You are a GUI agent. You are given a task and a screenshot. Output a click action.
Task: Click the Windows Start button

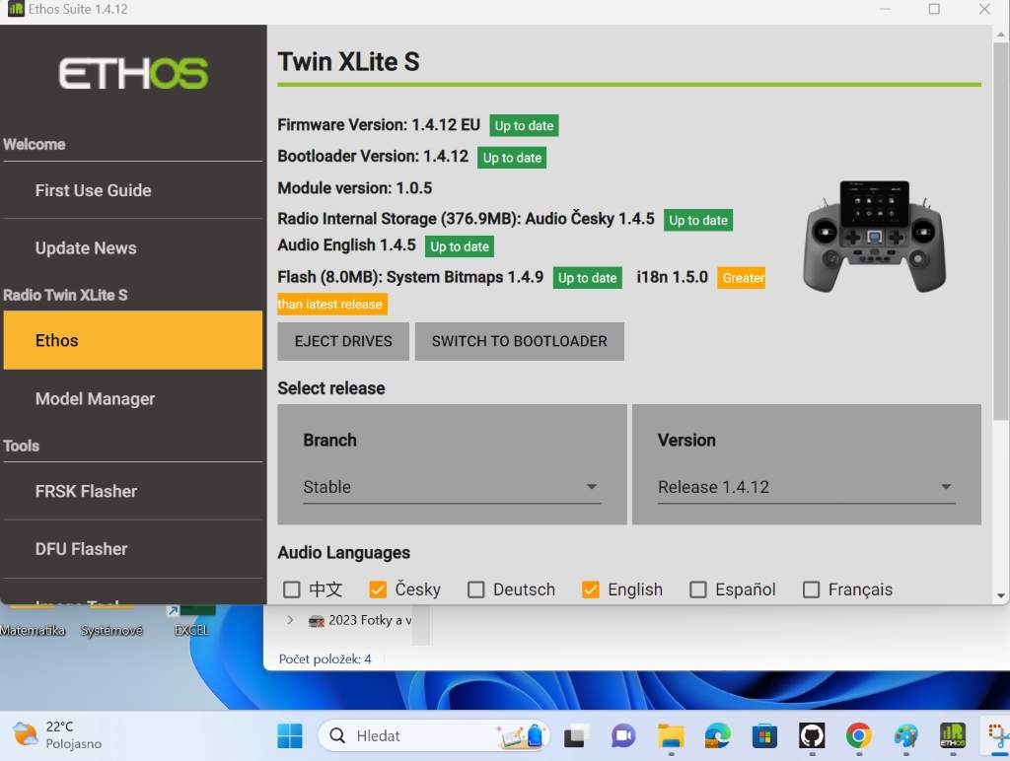pyautogui.click(x=290, y=735)
